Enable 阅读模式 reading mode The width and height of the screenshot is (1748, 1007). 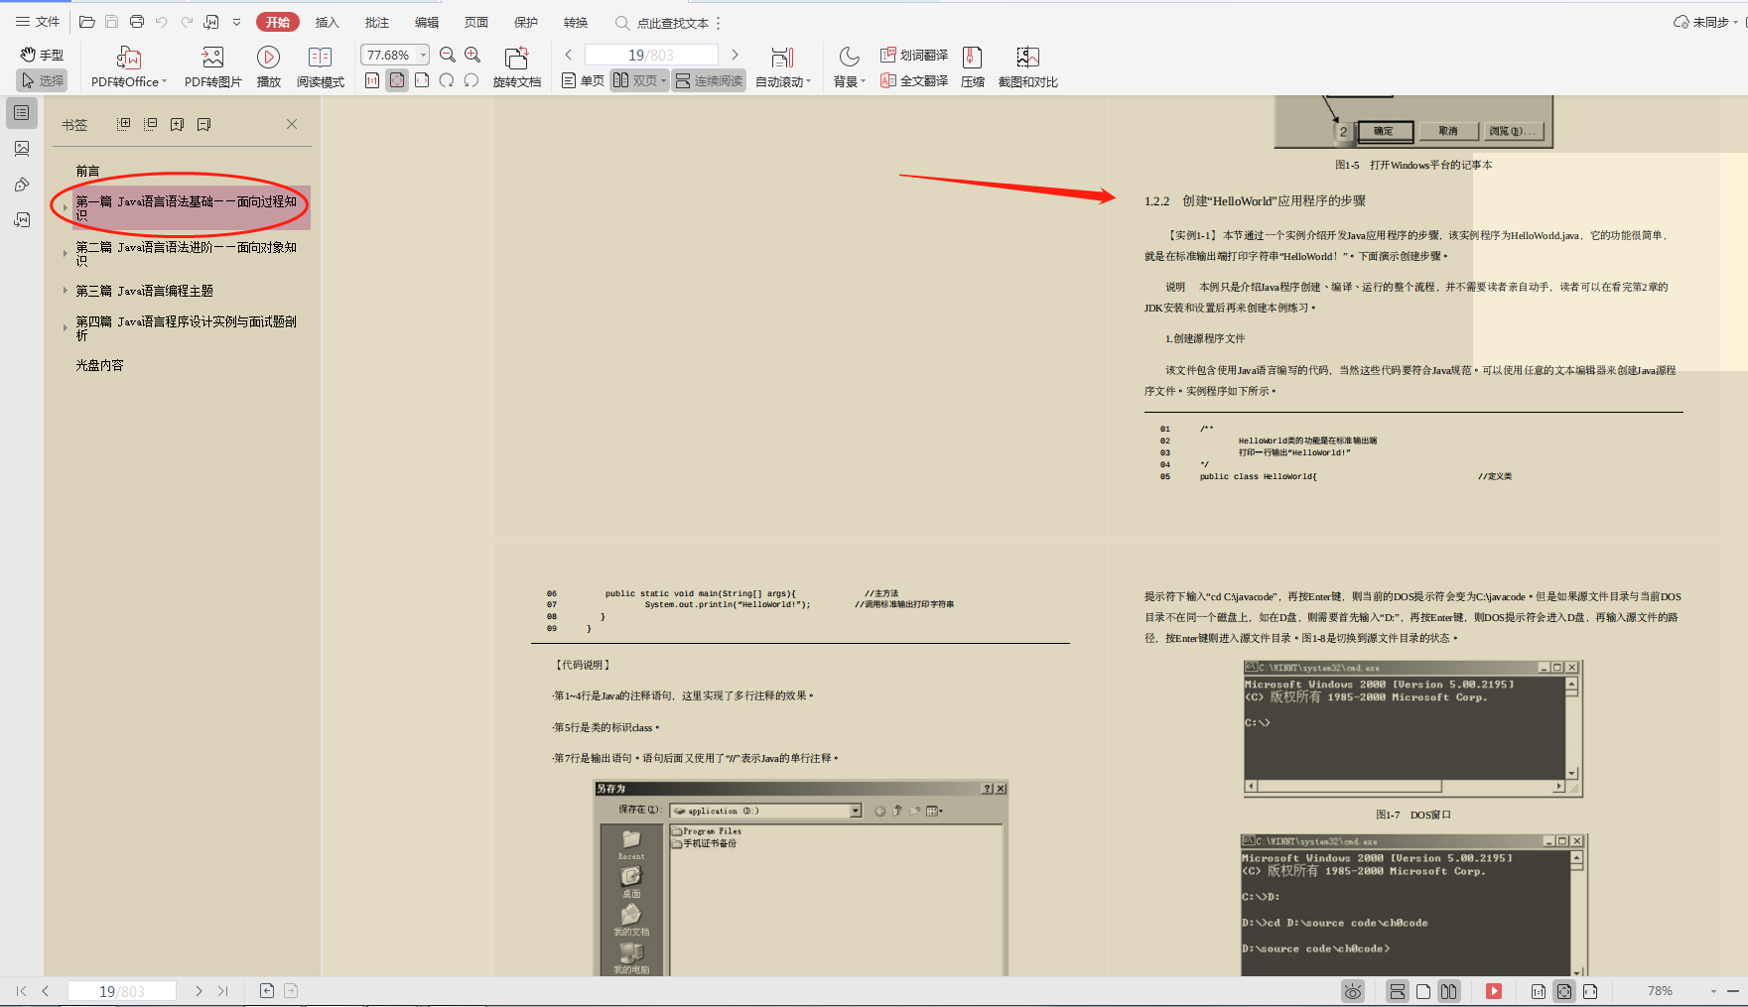pyautogui.click(x=320, y=66)
